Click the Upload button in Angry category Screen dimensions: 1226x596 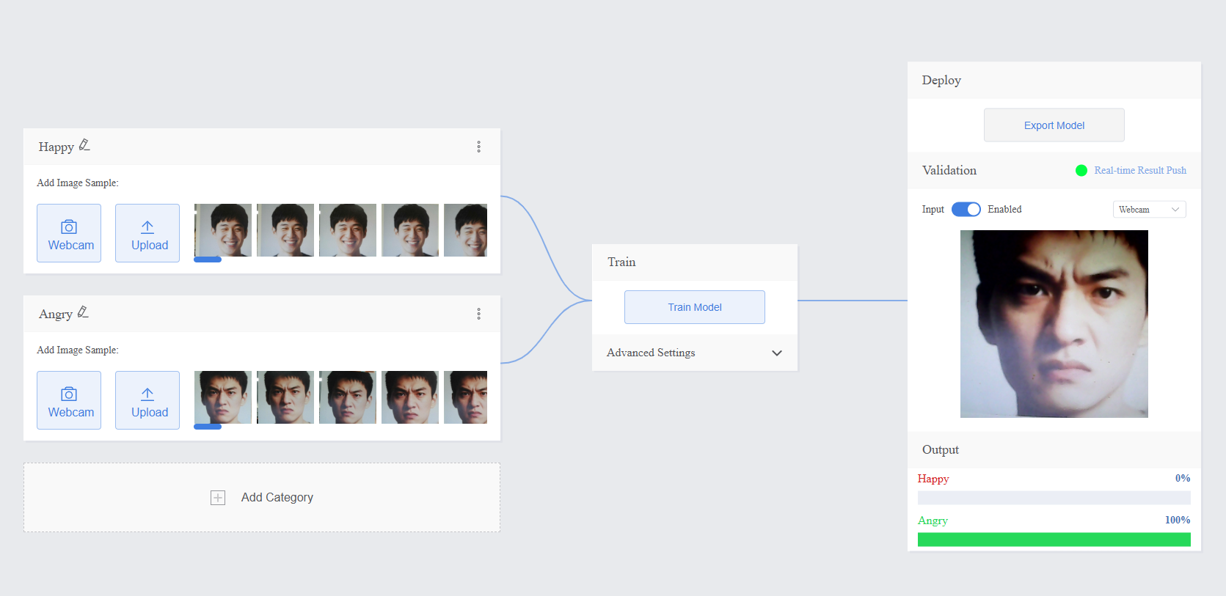click(147, 400)
